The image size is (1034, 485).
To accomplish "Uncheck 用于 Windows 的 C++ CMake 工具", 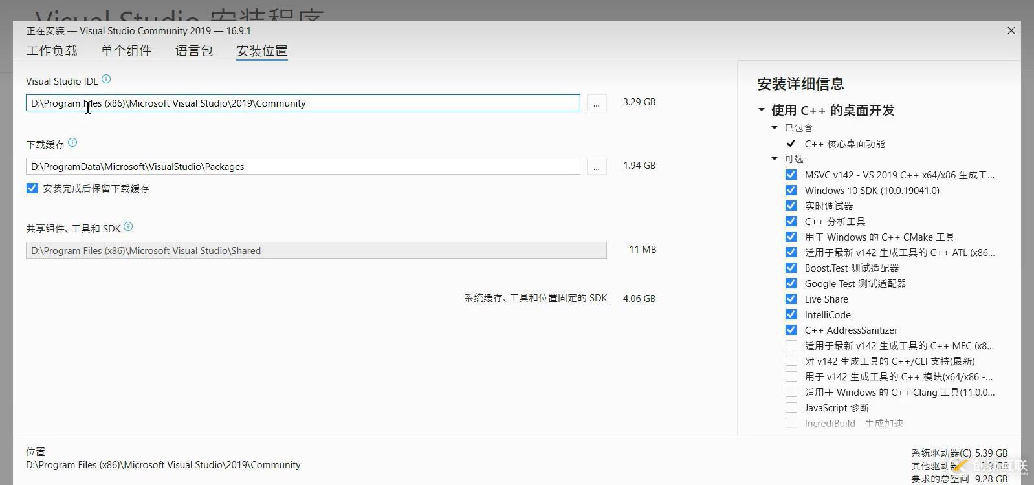I will tap(791, 237).
